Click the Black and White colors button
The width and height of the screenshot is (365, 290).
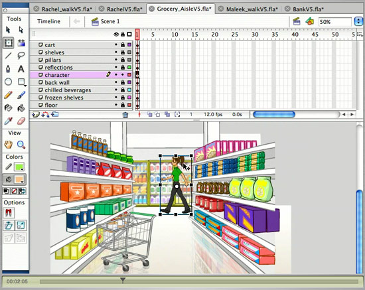7,191
